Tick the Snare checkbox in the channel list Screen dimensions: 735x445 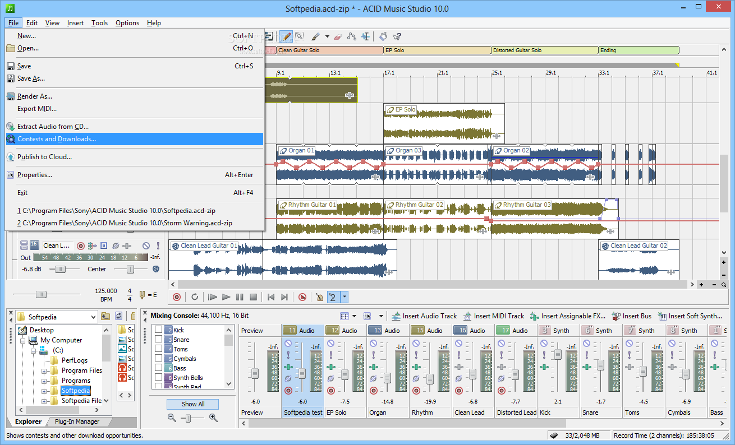click(x=159, y=340)
